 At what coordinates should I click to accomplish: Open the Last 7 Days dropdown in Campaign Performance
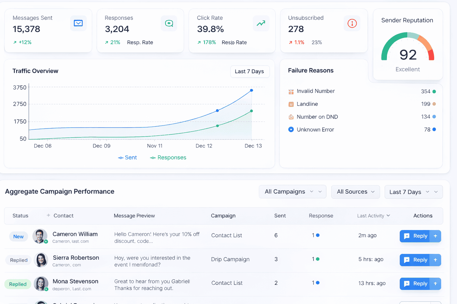point(414,192)
